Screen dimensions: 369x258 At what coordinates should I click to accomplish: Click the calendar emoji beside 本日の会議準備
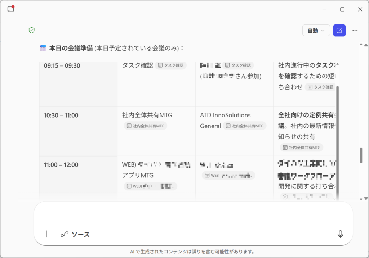(43, 48)
